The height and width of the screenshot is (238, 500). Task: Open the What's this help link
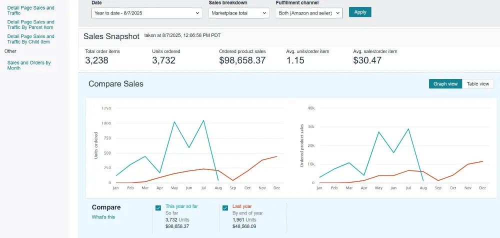pos(103,217)
